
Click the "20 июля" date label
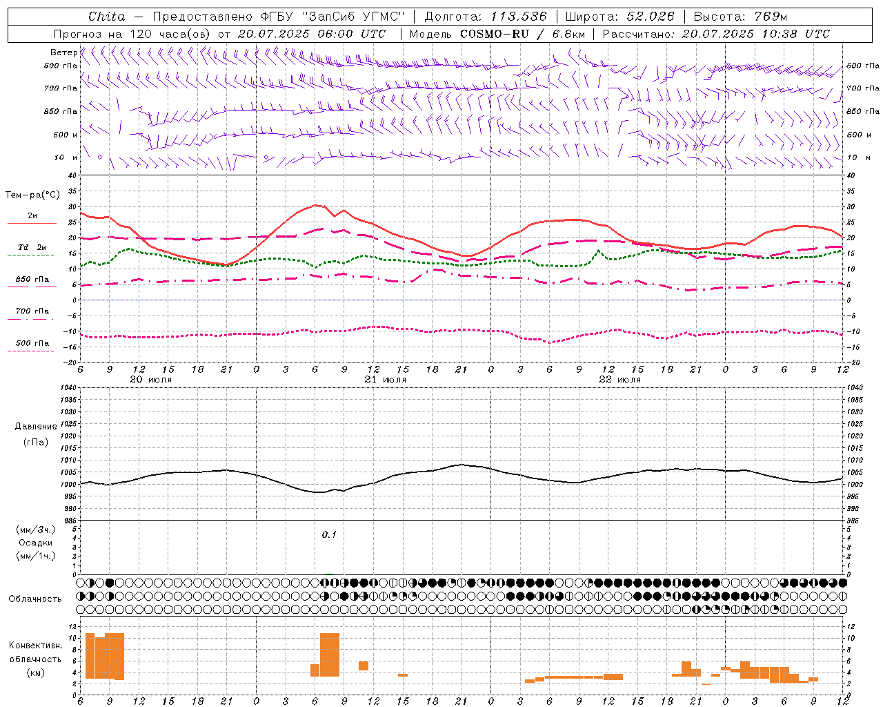coord(151,379)
